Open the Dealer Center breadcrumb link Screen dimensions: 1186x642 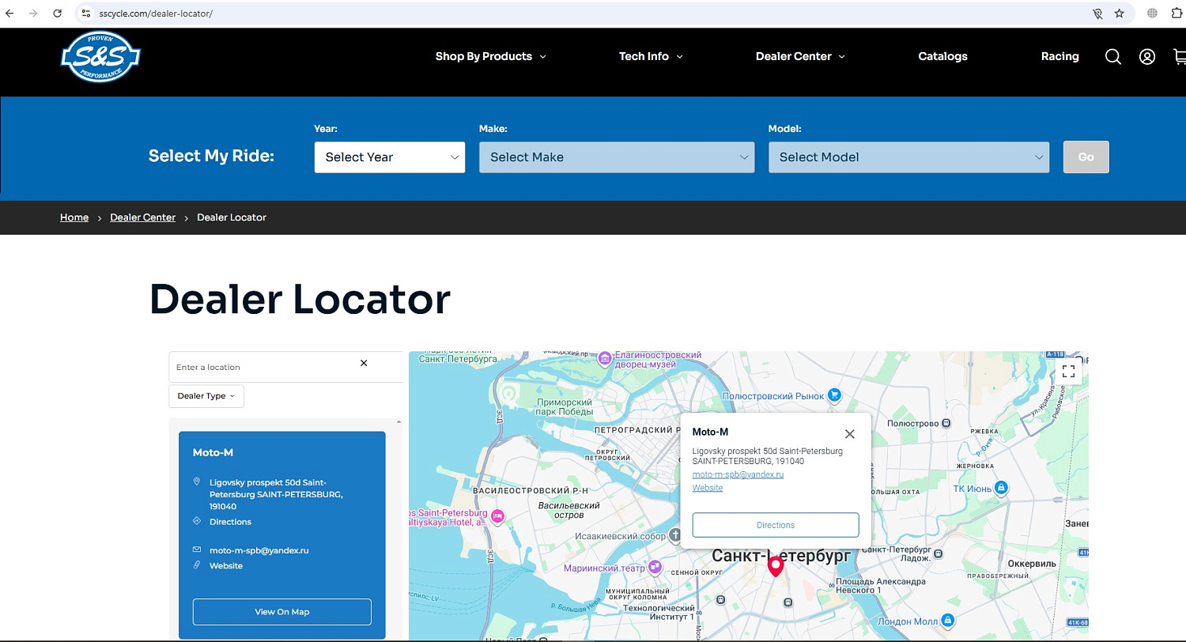coord(143,217)
